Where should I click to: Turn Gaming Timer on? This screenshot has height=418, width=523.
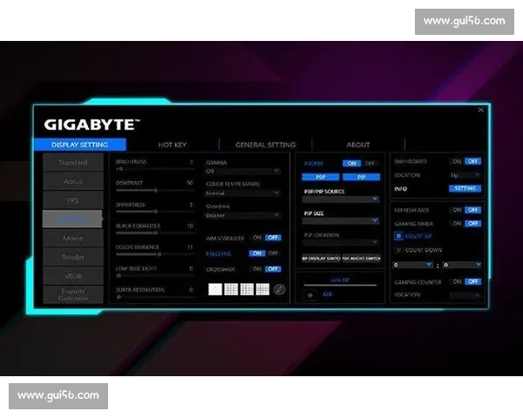pyautogui.click(x=457, y=223)
